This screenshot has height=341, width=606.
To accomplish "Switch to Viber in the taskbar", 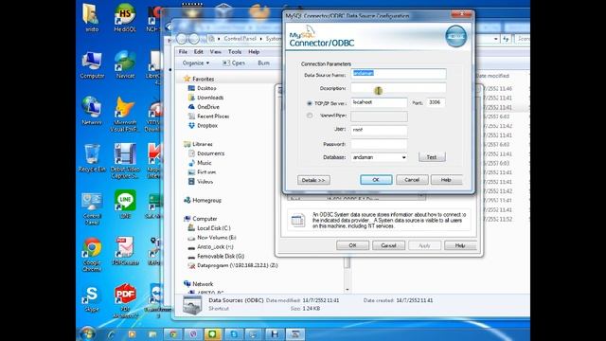I will (193, 334).
